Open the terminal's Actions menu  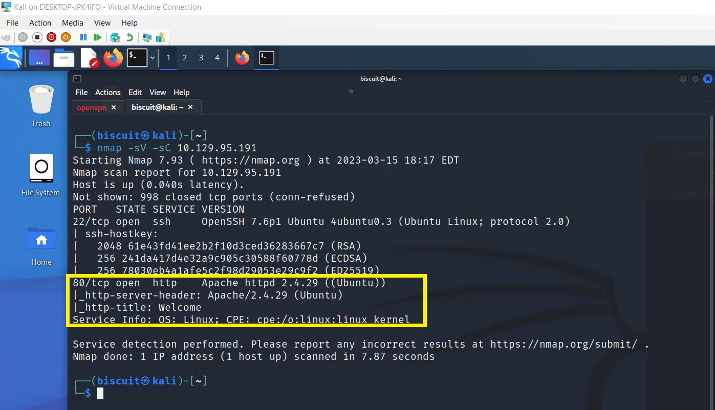[108, 93]
